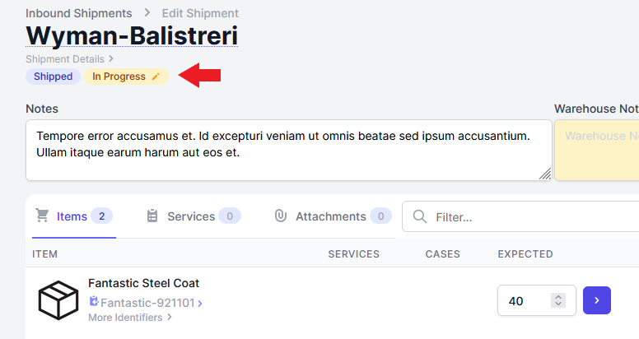
Task: Decrease expected quantity with down arrow
Action: pyautogui.click(x=558, y=304)
